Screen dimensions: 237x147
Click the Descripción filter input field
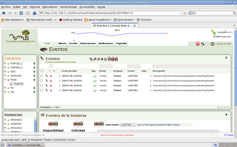191,66
